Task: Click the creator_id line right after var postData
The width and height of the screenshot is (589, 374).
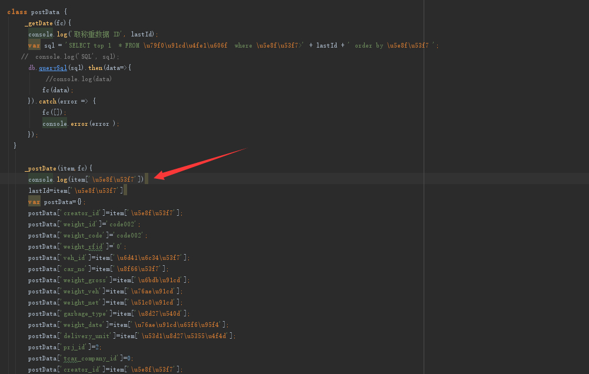Action: coord(105,213)
